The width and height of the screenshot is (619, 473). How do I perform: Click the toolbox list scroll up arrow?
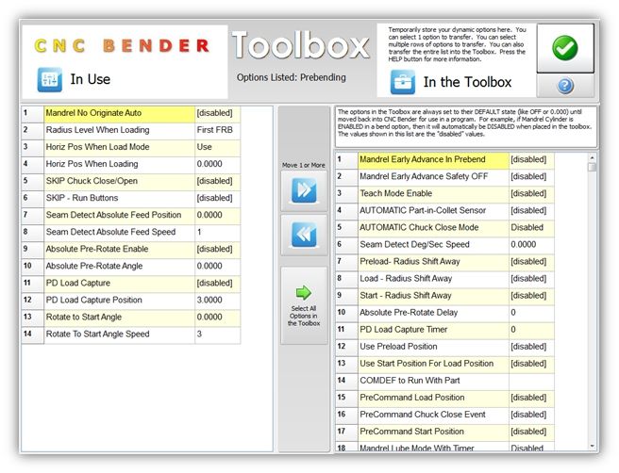[x=592, y=157]
